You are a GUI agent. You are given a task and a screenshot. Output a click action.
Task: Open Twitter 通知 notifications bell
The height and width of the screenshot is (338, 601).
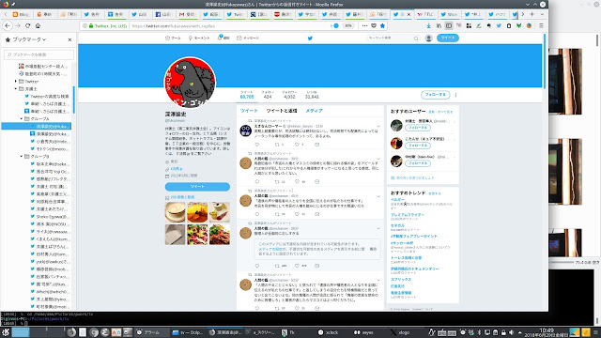[223, 38]
